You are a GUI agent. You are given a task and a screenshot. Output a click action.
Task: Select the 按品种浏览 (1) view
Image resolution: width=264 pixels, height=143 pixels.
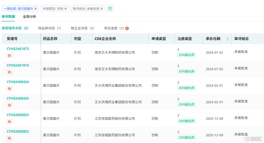click(49, 28)
